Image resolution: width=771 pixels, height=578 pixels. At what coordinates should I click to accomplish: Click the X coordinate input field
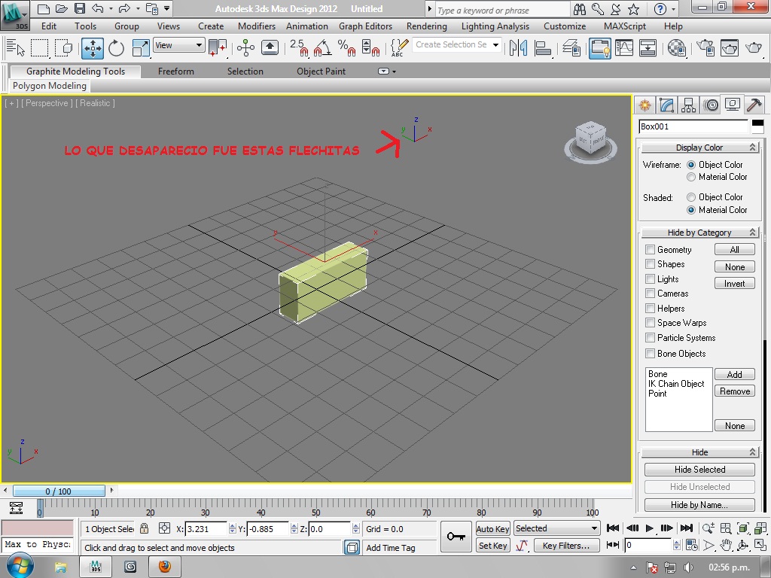coord(206,529)
